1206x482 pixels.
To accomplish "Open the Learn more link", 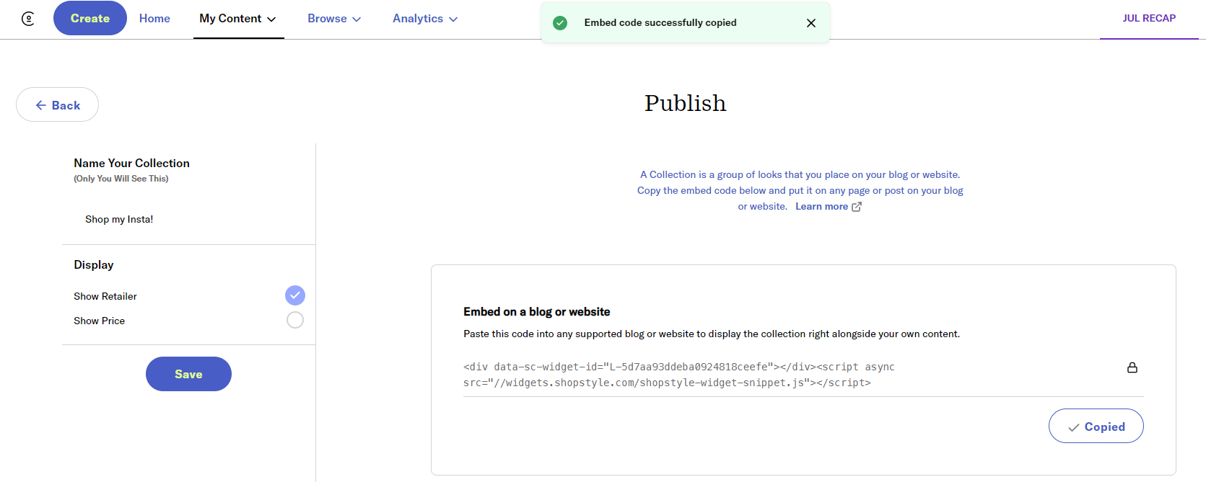I will pos(821,207).
